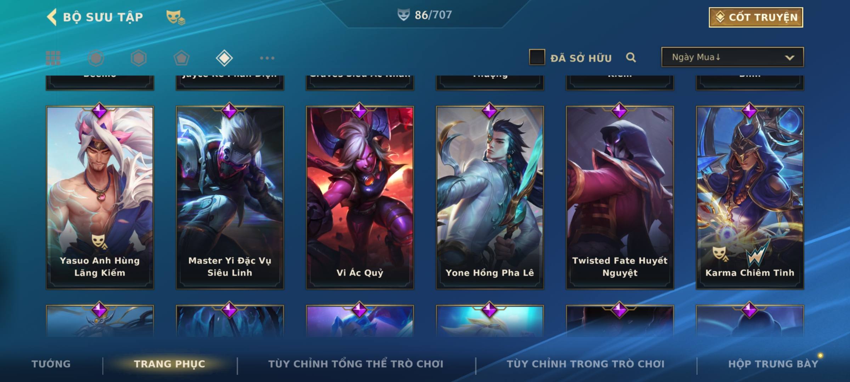Viewport: 850px width, 382px height.
Task: Click the Cốt Truyện button
Action: pyautogui.click(x=756, y=17)
